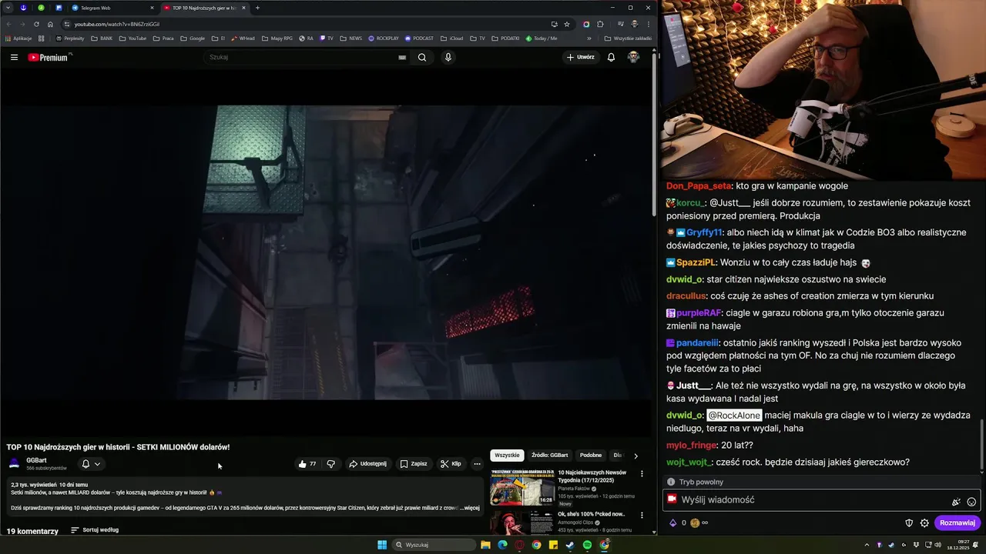Click the search magnifier button on YouTube

422,57
